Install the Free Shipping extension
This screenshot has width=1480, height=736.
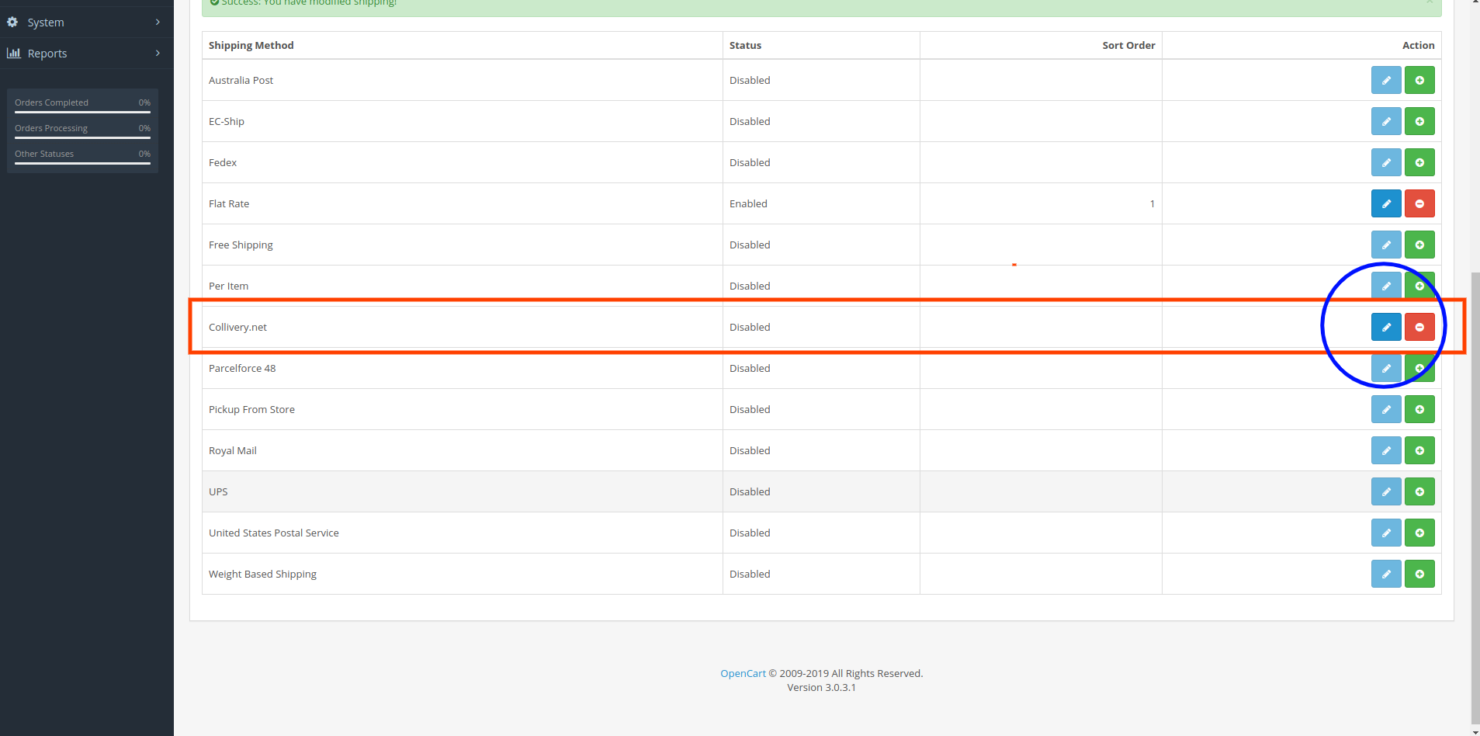(1419, 245)
